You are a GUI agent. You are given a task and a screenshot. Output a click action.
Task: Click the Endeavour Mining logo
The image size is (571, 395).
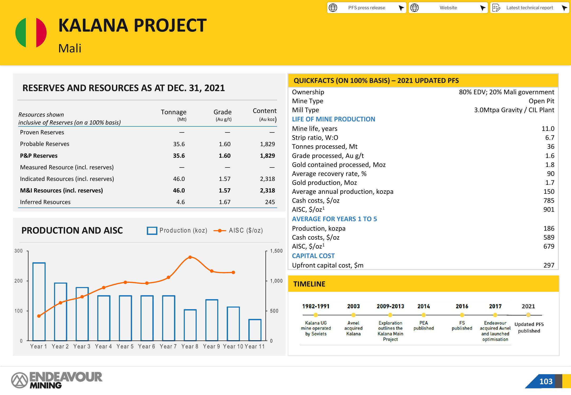[56, 380]
